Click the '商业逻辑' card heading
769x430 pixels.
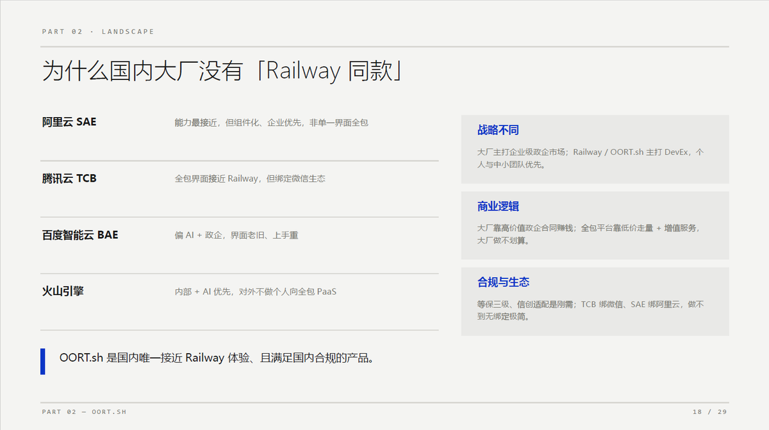click(x=498, y=207)
